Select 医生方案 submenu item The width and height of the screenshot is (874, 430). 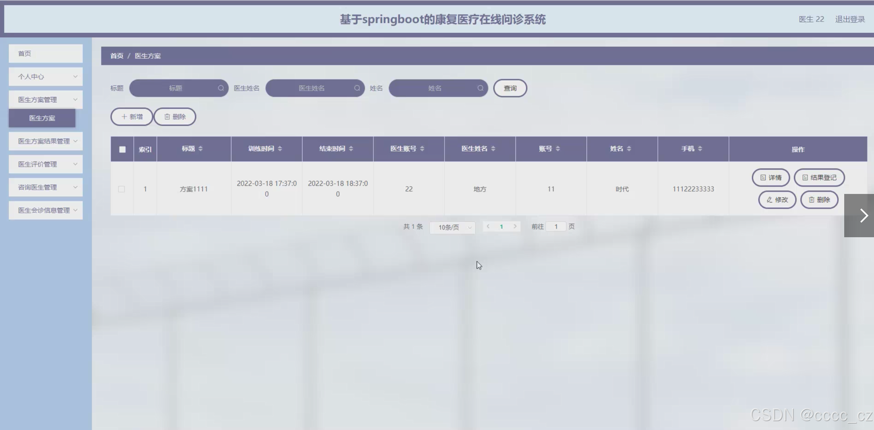click(42, 118)
